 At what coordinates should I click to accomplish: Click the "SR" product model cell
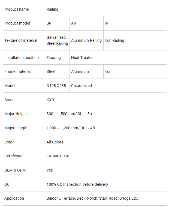[x=49, y=23]
